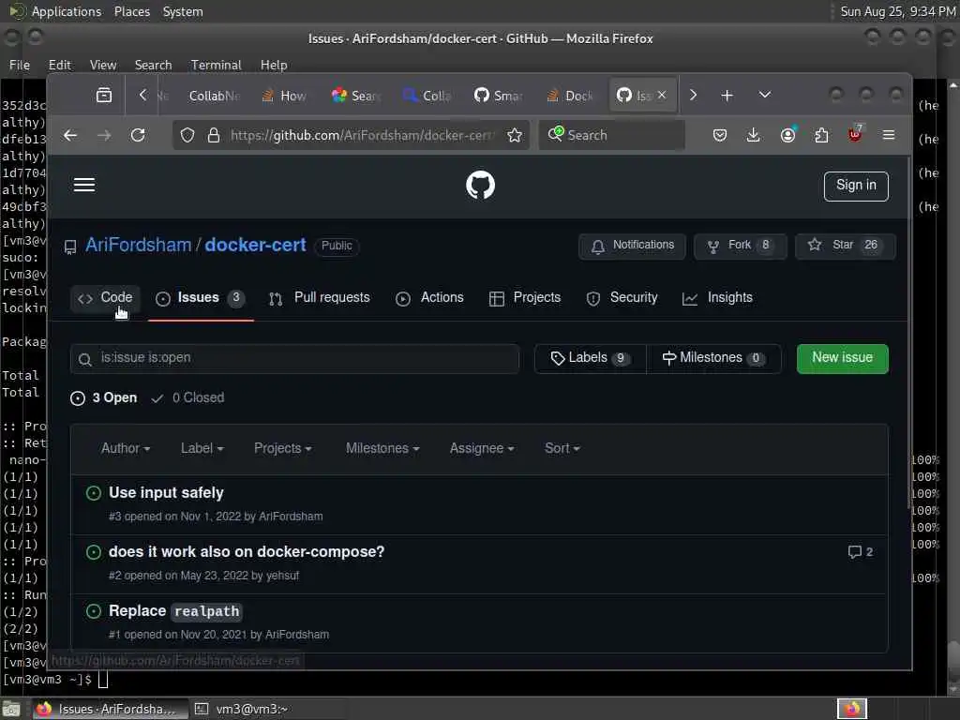Switch to the How tab
Image resolution: width=960 pixels, height=720 pixels.
click(x=284, y=96)
